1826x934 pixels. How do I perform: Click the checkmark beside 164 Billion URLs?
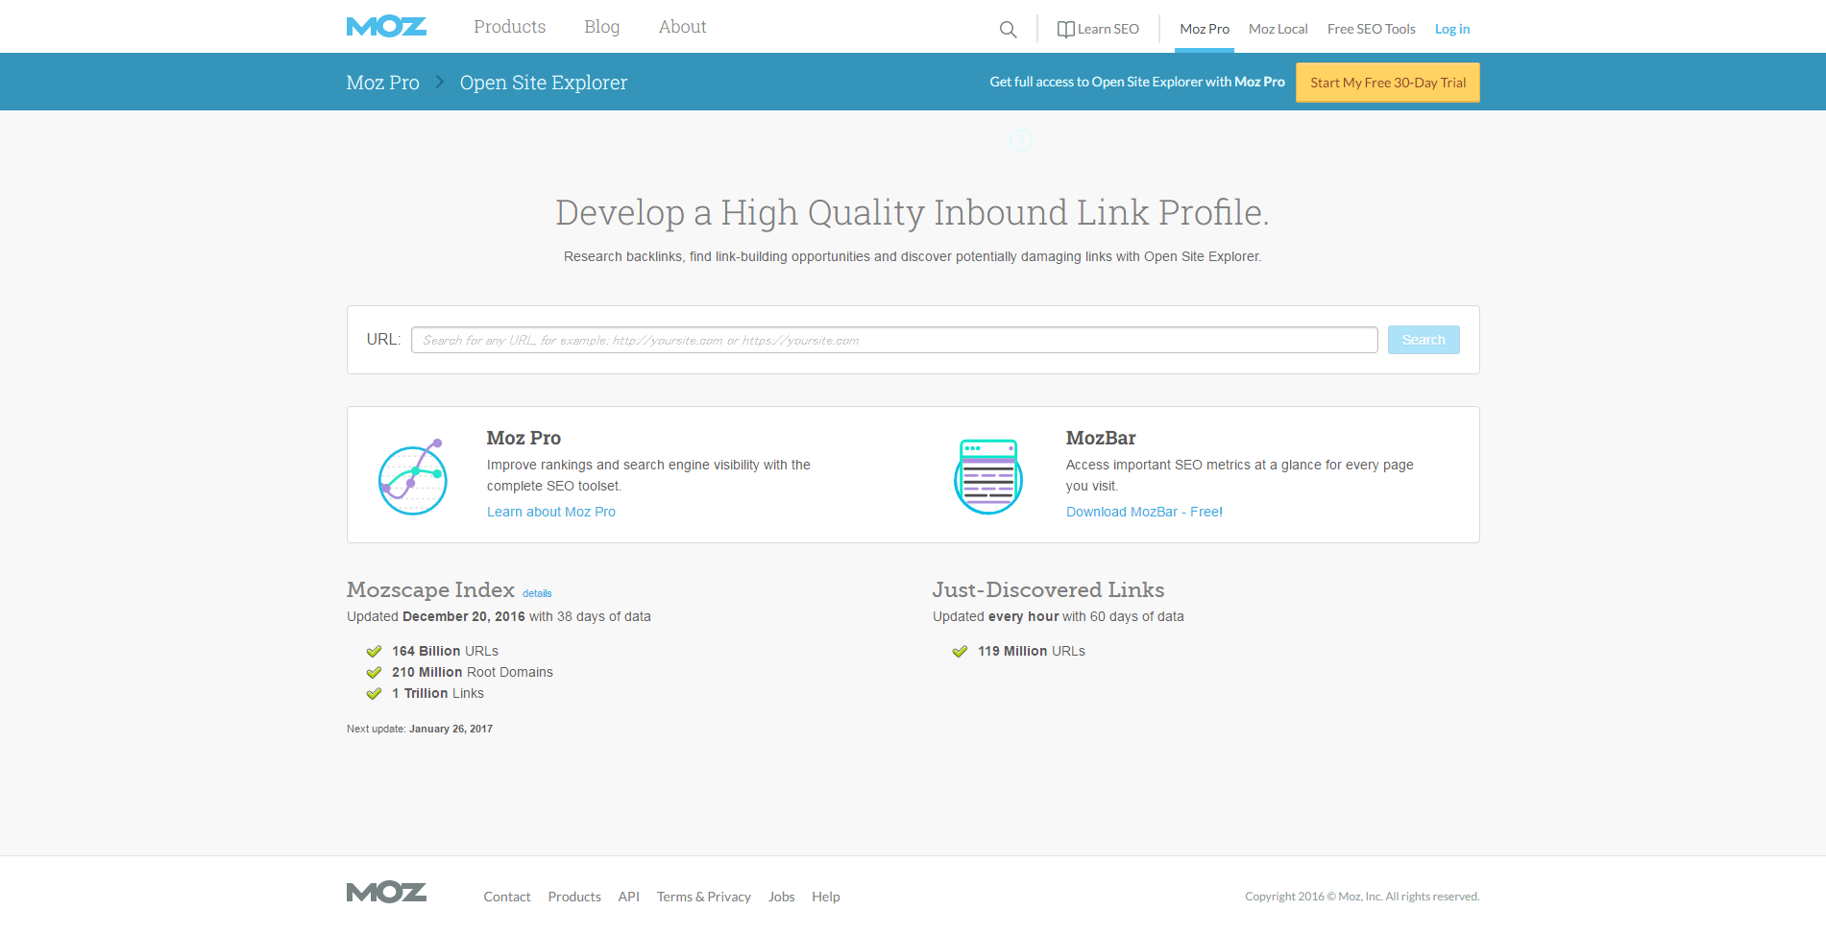click(x=375, y=651)
